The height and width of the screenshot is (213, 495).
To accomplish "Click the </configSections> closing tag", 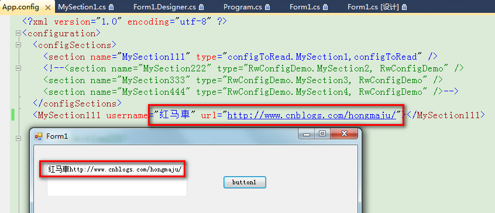I will tap(77, 104).
